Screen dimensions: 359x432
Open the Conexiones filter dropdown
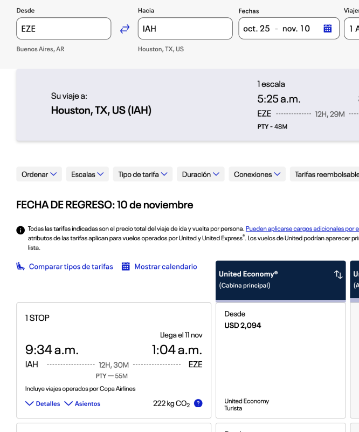coord(257,174)
